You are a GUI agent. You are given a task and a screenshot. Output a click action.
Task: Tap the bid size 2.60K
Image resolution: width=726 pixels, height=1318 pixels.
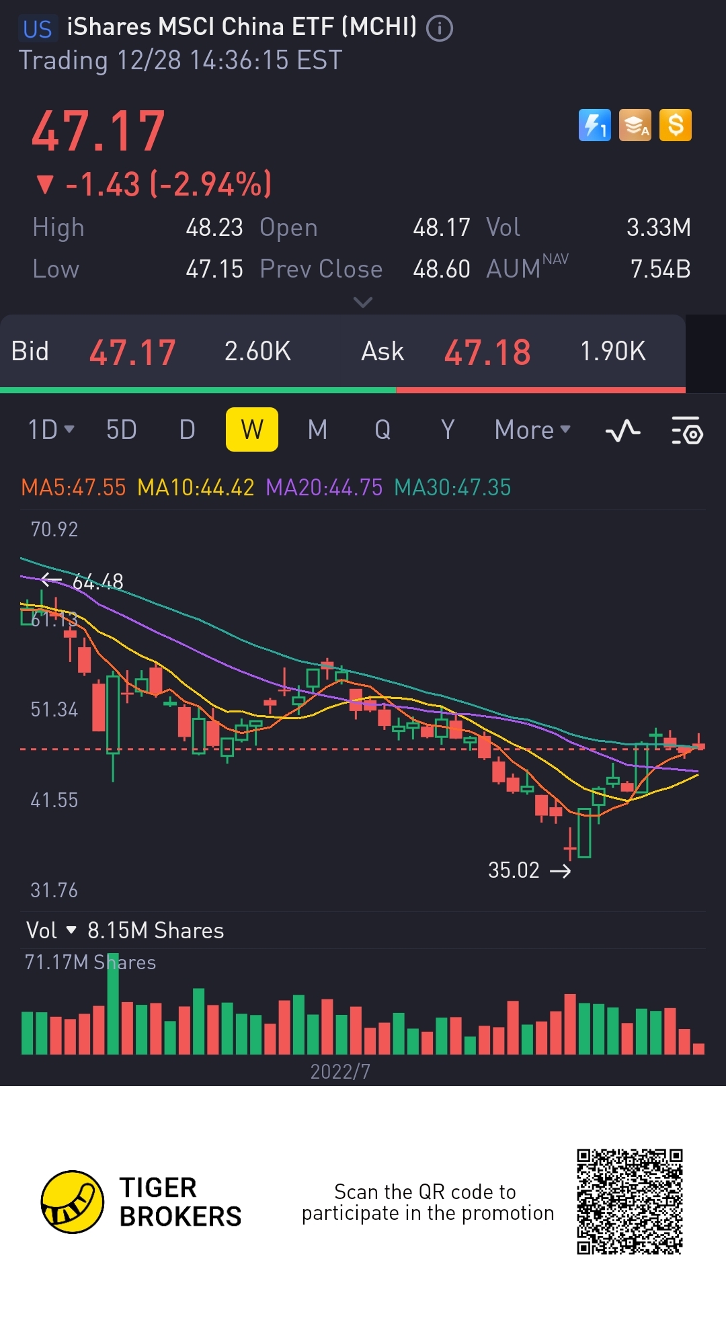(257, 352)
